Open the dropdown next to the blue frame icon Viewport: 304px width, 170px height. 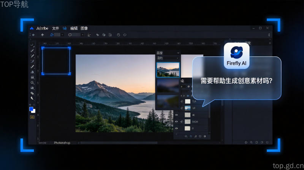pos(62,35)
